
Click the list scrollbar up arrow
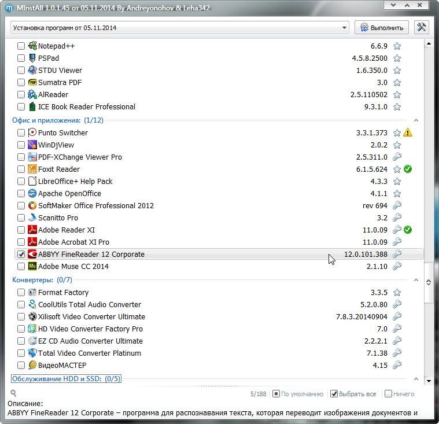pos(429,44)
